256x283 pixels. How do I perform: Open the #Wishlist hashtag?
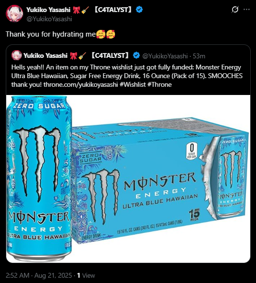click(x=132, y=84)
